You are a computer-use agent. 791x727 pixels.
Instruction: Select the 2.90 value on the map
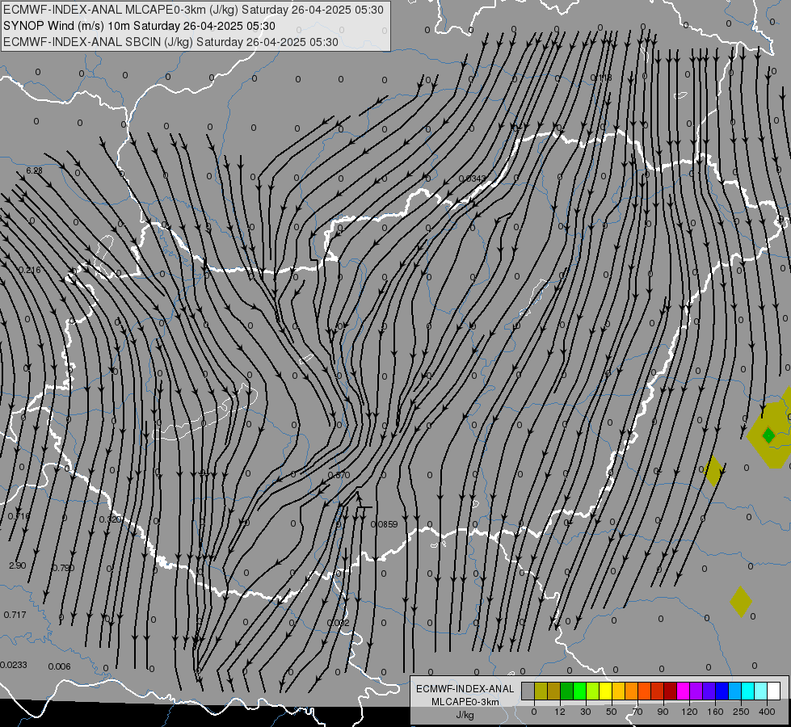click(17, 565)
